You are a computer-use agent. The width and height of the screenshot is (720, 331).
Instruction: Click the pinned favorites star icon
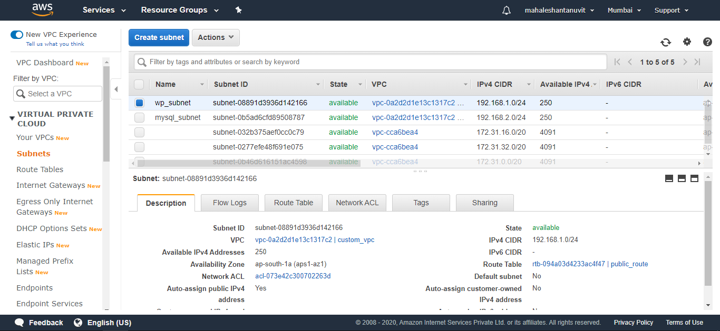238,10
